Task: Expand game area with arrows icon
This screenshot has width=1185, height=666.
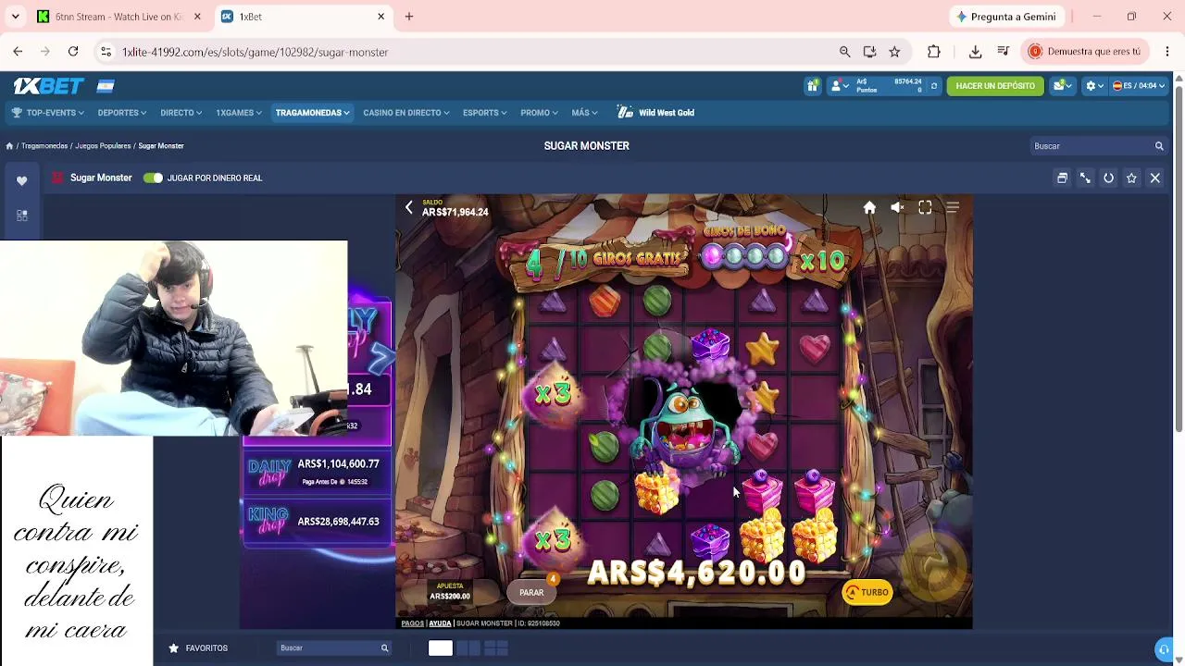Action: click(1085, 178)
